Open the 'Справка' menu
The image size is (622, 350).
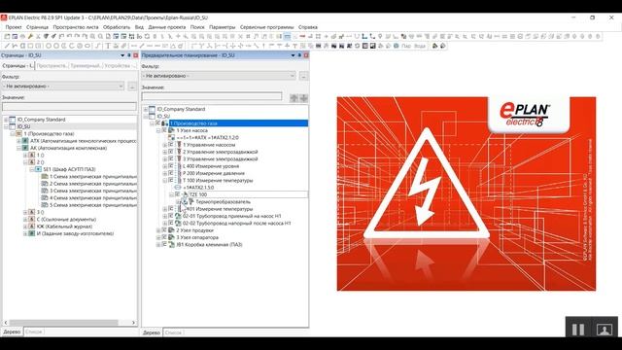coord(308,27)
